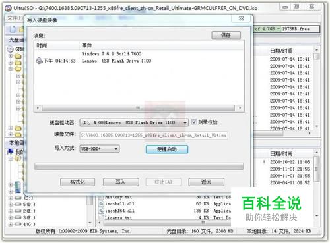Click the disc image root icon in tree
This screenshot has width=330, height=243.
[10, 49]
